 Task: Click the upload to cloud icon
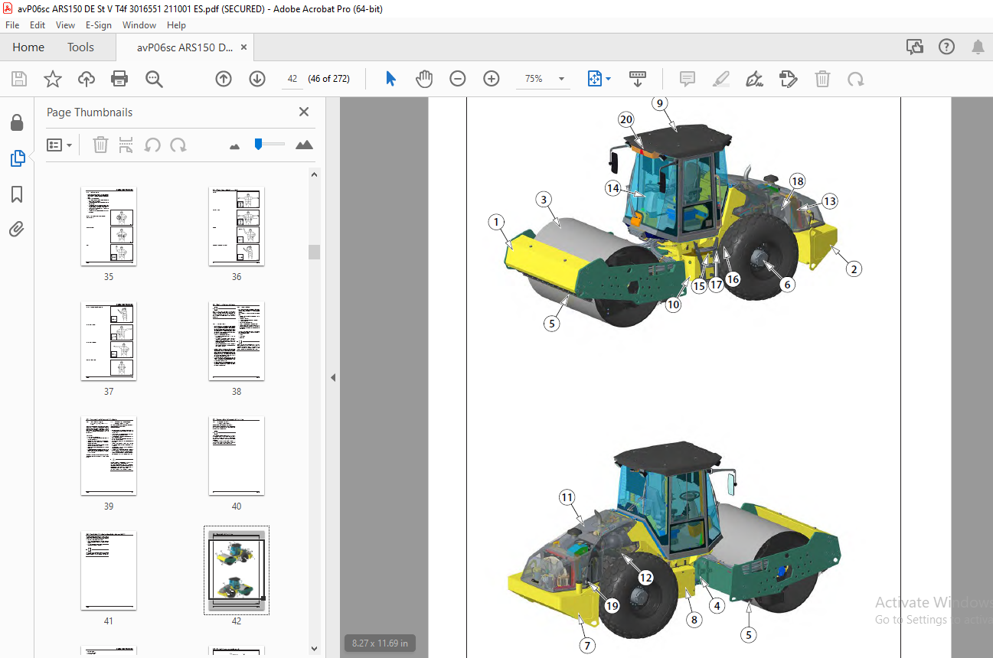tap(87, 79)
